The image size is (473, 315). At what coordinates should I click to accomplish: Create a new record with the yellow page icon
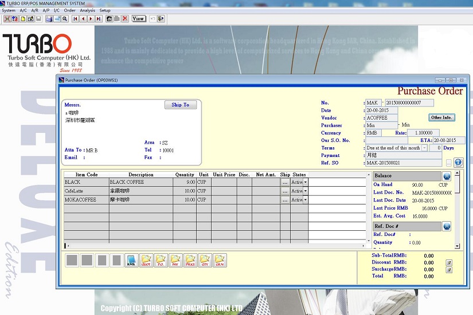coord(23,19)
